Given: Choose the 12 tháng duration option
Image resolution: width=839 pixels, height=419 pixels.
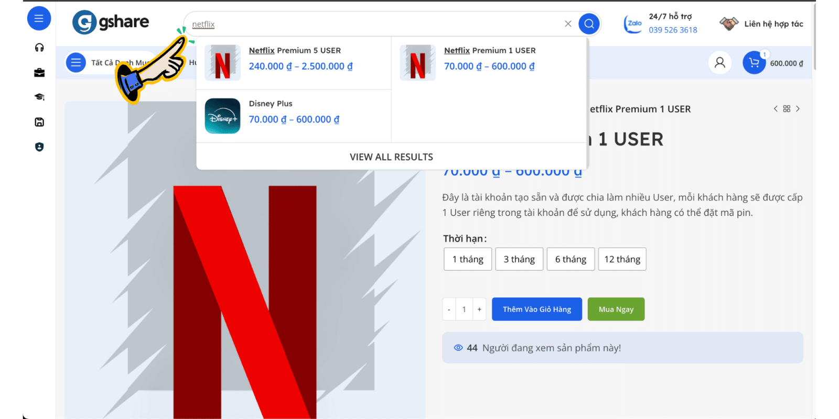Looking at the screenshot, I should click(x=622, y=259).
